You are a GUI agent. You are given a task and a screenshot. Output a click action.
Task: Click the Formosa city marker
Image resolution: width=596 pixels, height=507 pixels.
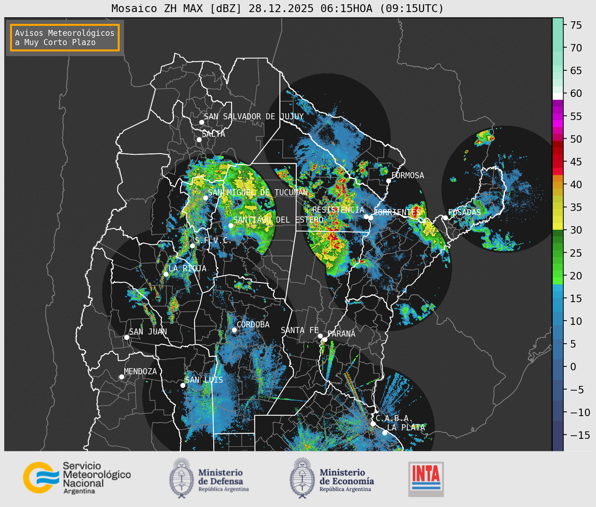pyautogui.click(x=389, y=181)
